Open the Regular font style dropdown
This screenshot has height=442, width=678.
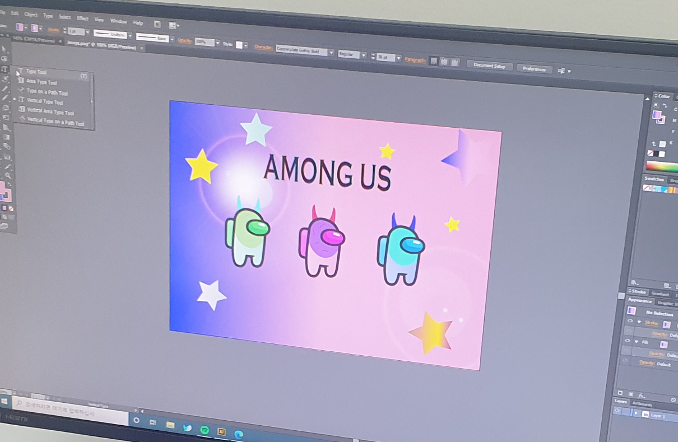364,55
